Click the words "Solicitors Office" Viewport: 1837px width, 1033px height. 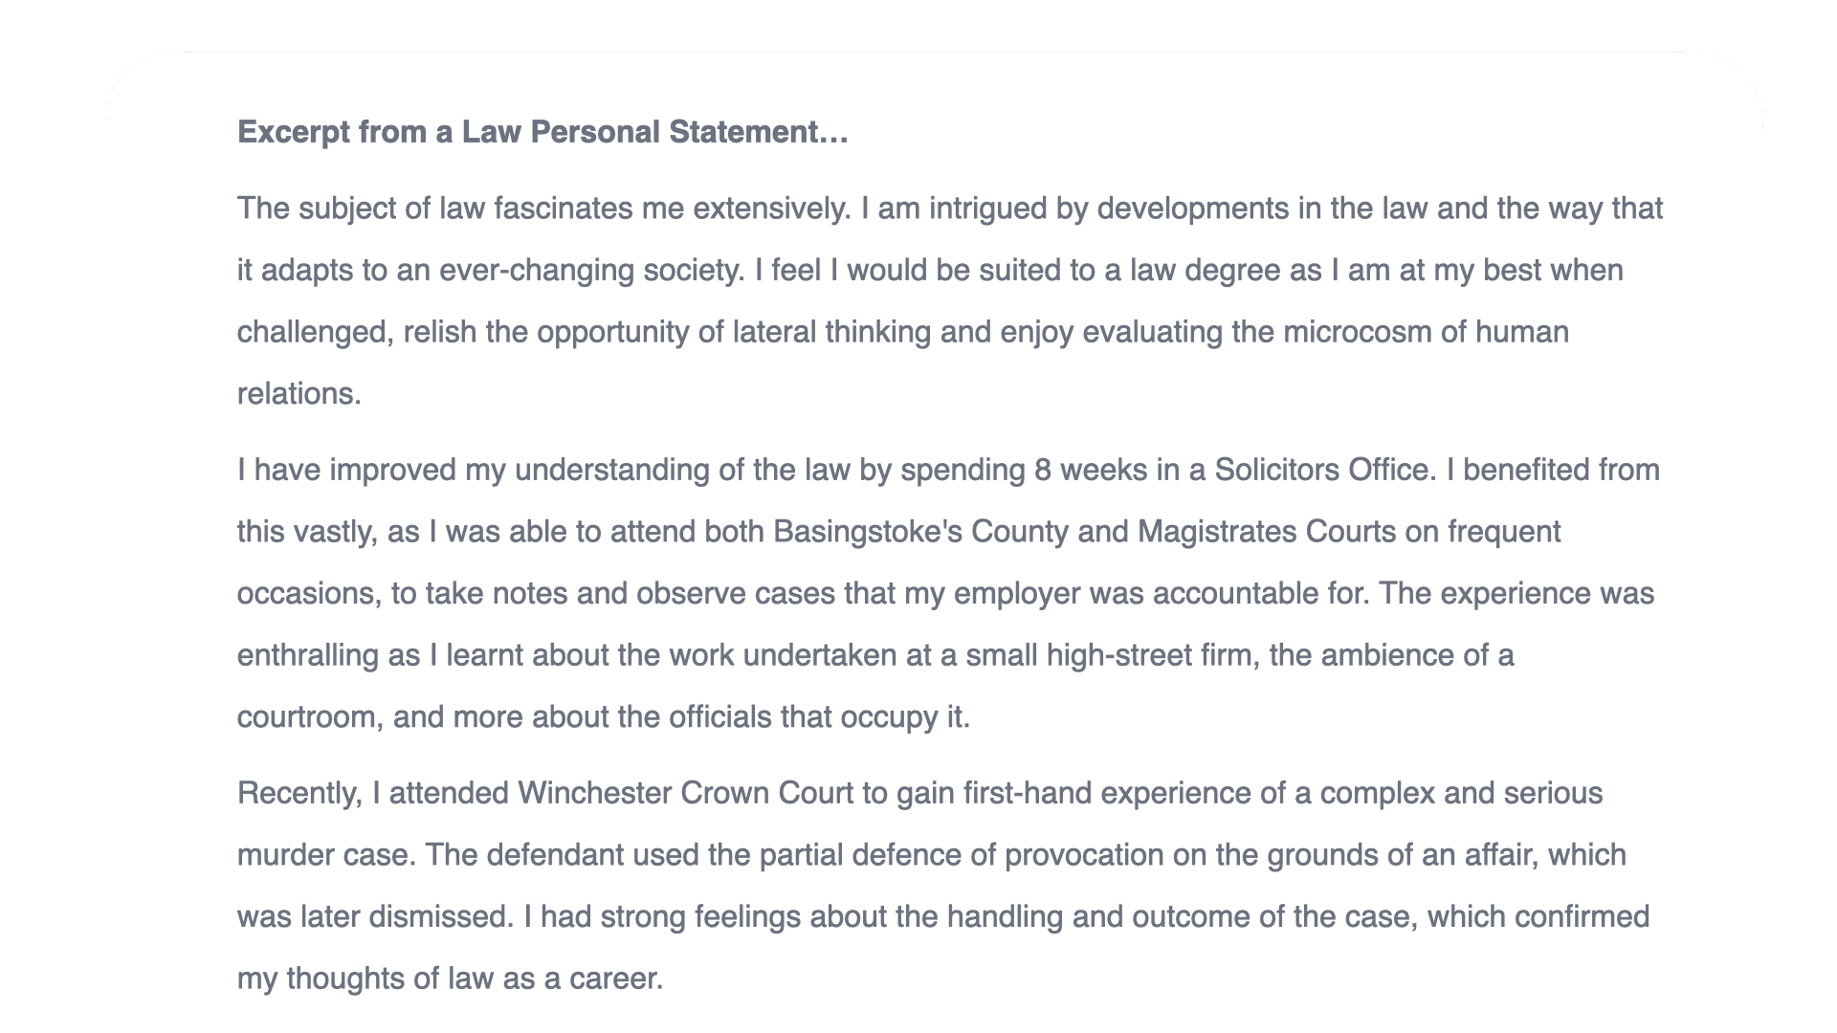click(x=1321, y=470)
